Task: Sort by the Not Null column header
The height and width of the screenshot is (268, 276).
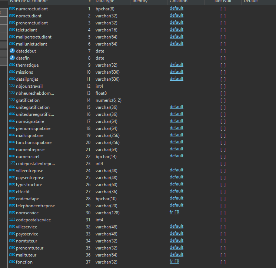Action: pyautogui.click(x=223, y=1)
